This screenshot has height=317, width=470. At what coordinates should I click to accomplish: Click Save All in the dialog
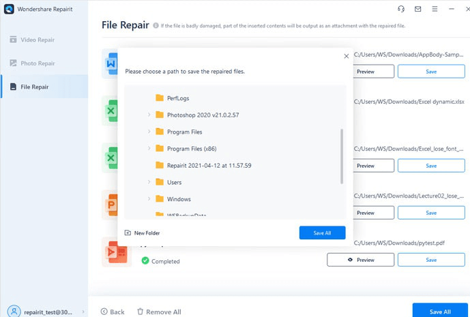click(322, 232)
